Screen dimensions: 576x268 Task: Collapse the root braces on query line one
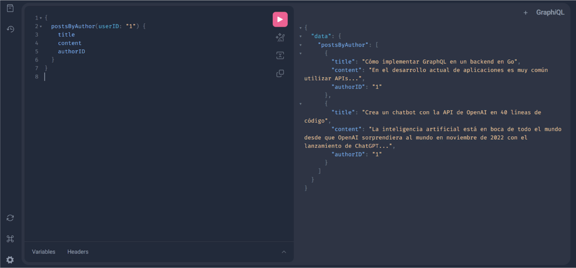point(41,18)
